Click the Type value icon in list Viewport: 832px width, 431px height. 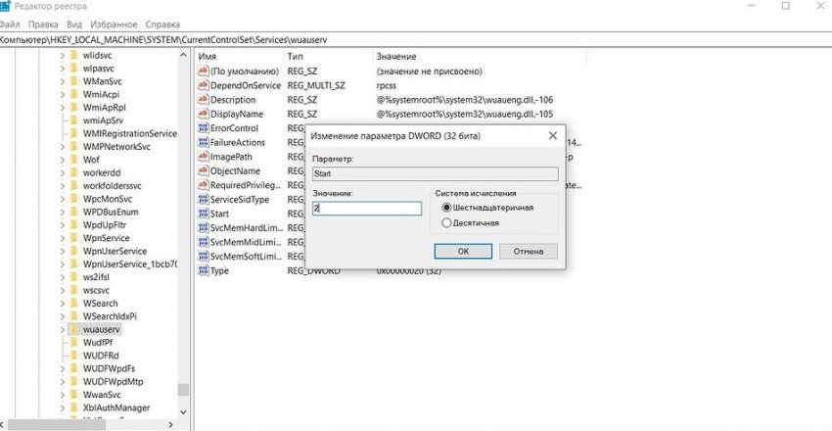204,270
